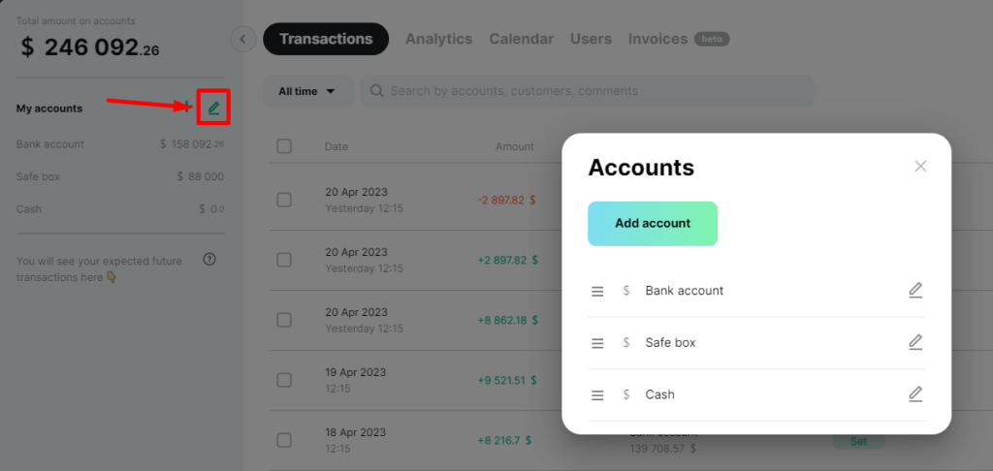This screenshot has width=993, height=471.
Task: Go to Invoices beta tab
Action: [x=678, y=39]
